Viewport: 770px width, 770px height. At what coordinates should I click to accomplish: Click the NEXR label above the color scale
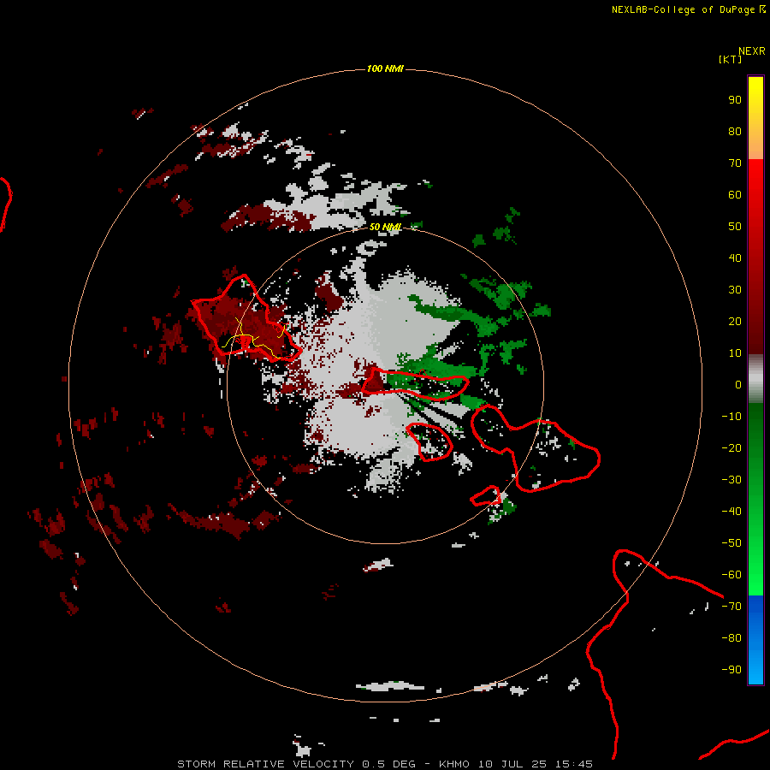click(752, 51)
